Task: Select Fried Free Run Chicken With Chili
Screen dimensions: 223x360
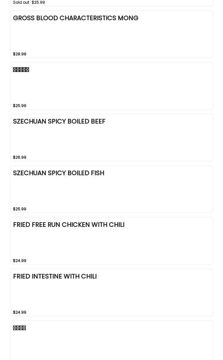Action: point(69,225)
